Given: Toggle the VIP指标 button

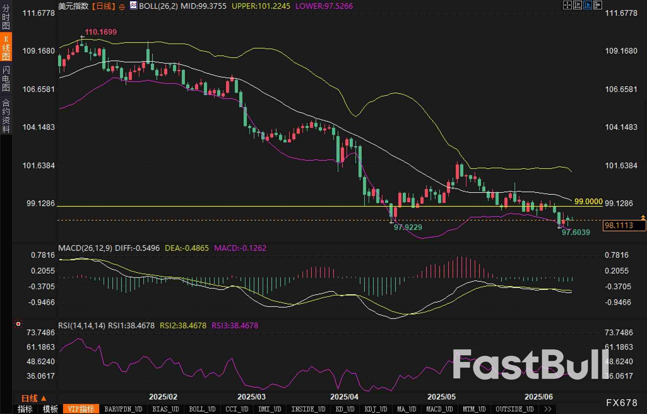Looking at the screenshot, I should pos(81,409).
